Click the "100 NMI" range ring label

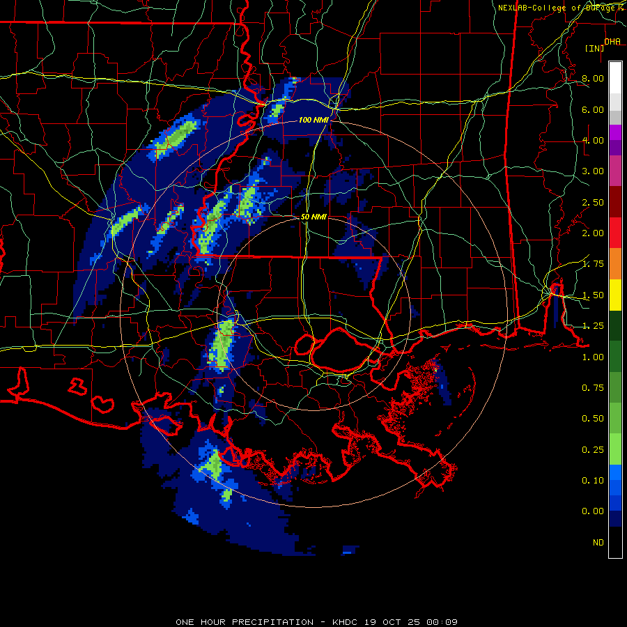tap(313, 120)
